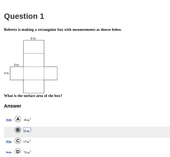Image resolution: width=170 pixels, height=157 pixels.
Task: Hide answer option A
Action: pyautogui.click(x=9, y=120)
